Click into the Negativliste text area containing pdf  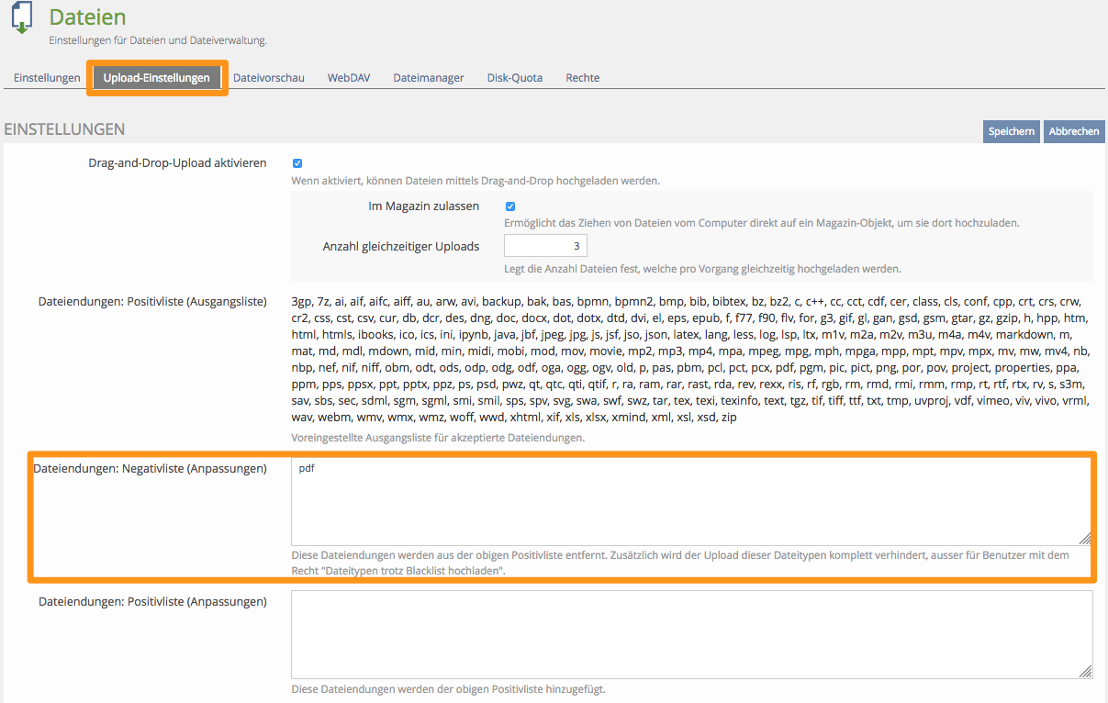coord(688,502)
